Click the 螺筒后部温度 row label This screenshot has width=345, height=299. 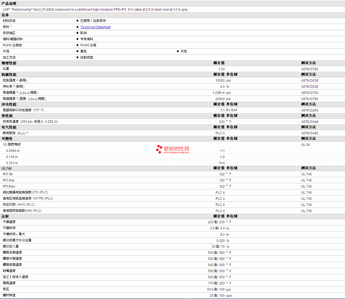click(x=12, y=252)
